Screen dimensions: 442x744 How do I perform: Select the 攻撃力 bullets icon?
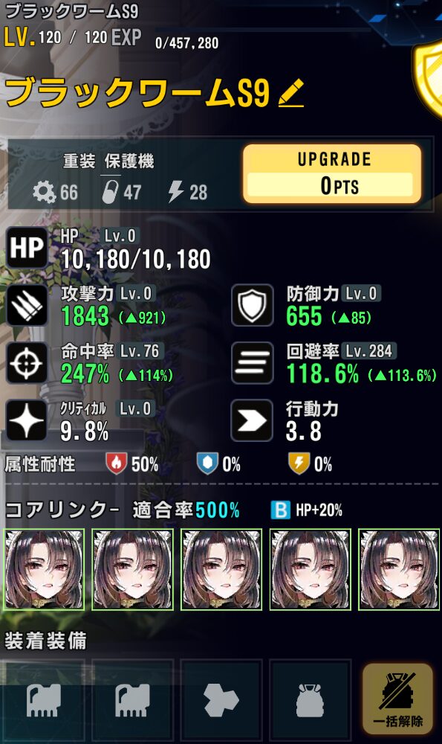(x=27, y=305)
